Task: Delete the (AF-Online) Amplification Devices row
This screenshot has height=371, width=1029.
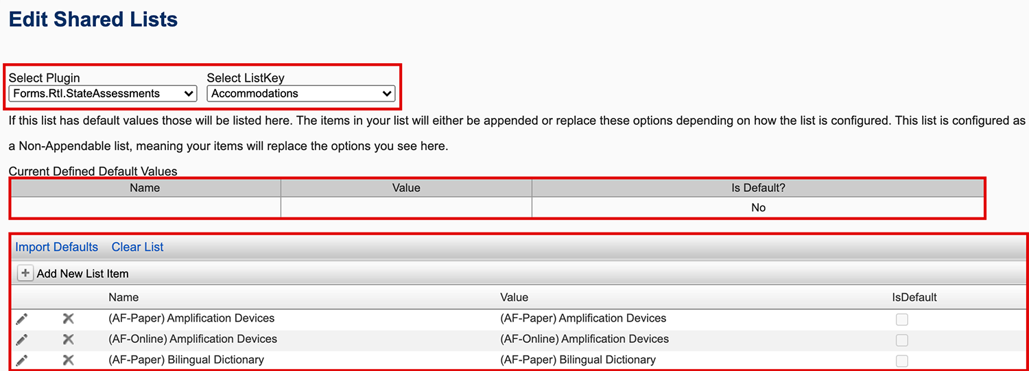Action: pos(68,339)
